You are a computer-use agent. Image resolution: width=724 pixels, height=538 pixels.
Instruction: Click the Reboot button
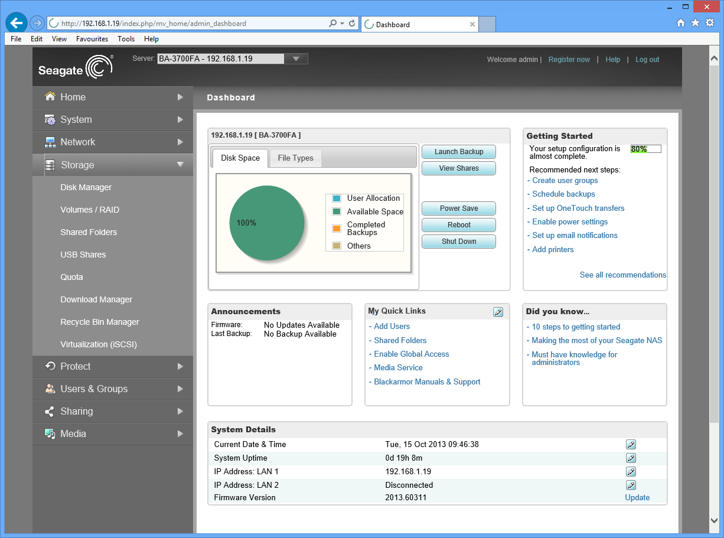click(x=458, y=225)
